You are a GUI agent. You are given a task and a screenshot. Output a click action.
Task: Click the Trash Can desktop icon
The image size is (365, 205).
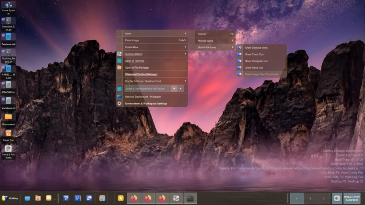coord(8,133)
